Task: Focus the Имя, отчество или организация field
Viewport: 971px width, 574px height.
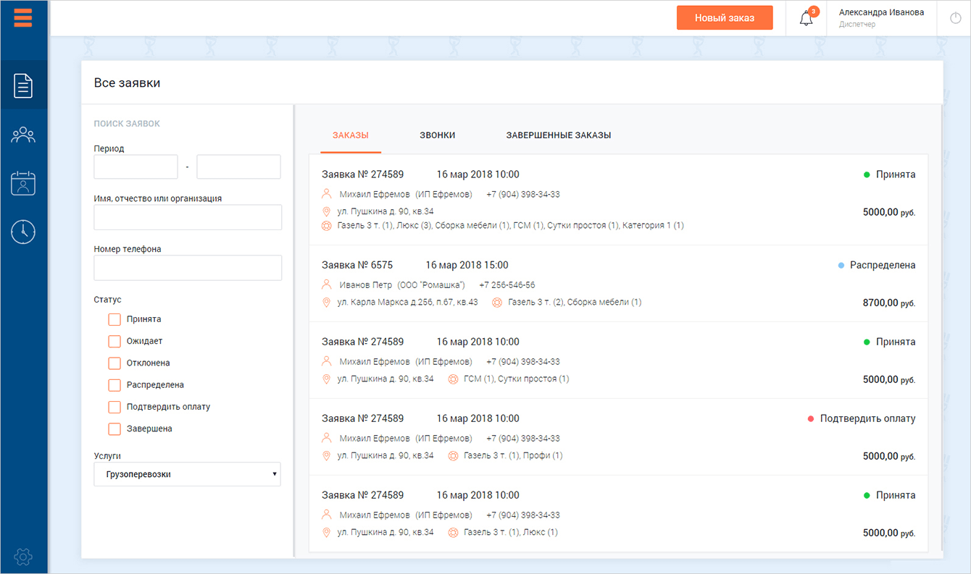Action: coord(188,217)
